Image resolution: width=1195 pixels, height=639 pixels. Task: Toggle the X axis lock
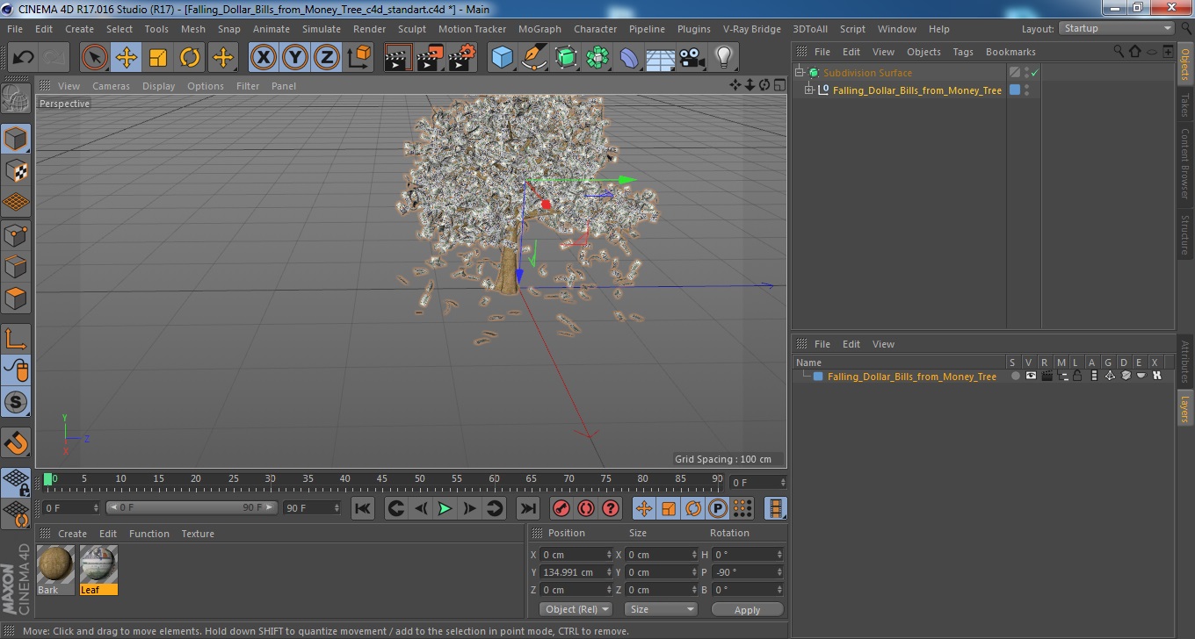[264, 58]
